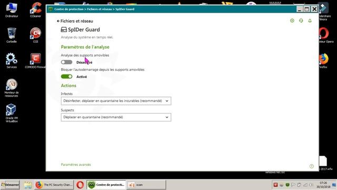
Task: Open file explorer in taskbar
Action: (x=28, y=185)
